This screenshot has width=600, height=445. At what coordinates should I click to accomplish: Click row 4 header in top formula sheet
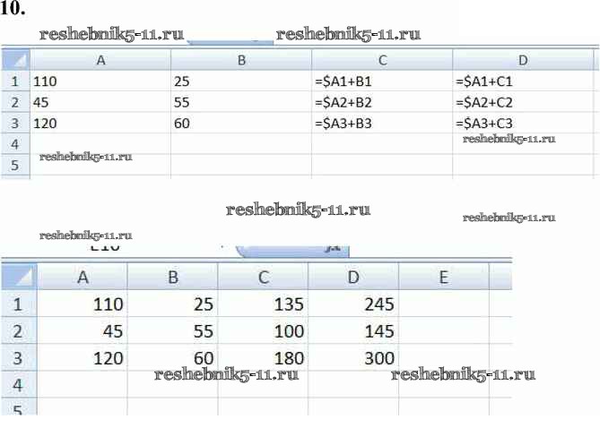pyautogui.click(x=14, y=143)
